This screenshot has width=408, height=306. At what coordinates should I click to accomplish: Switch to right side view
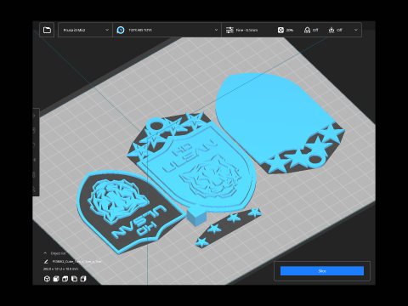pyautogui.click(x=83, y=279)
